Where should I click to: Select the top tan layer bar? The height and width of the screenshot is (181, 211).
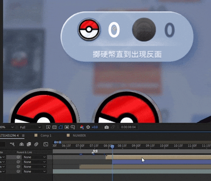[158, 157]
